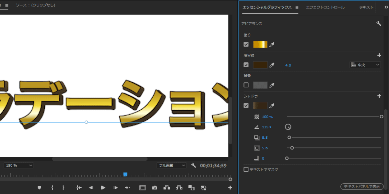Switch to テキスト tab
Image resolution: width=389 pixels, height=194 pixels.
click(x=366, y=7)
